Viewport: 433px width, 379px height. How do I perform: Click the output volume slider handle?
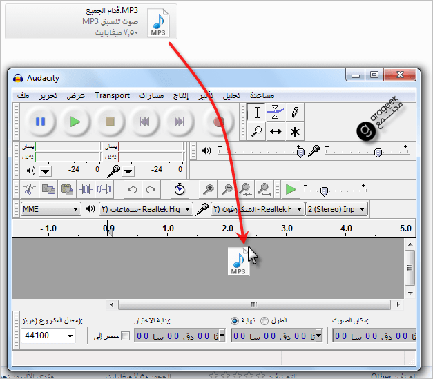tap(300, 153)
